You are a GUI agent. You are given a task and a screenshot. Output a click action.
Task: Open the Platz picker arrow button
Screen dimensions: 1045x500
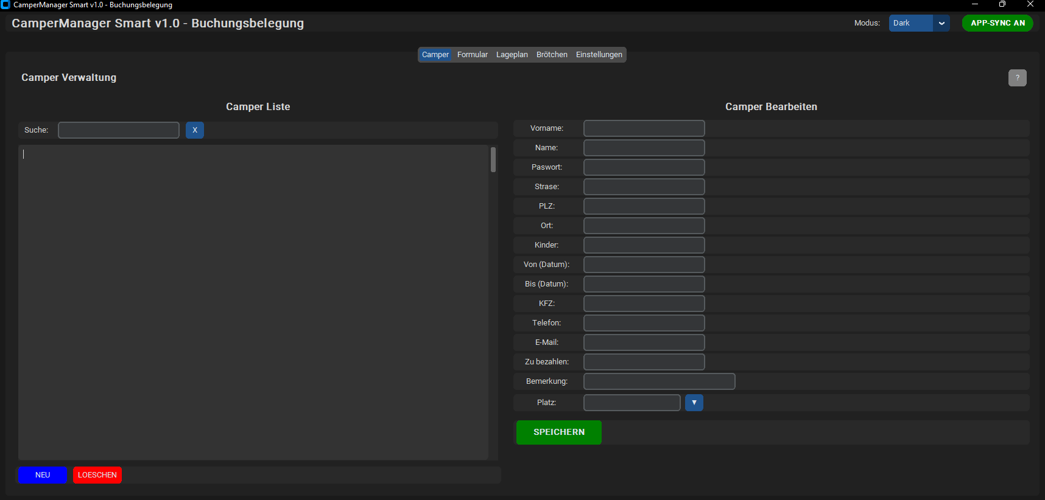694,403
